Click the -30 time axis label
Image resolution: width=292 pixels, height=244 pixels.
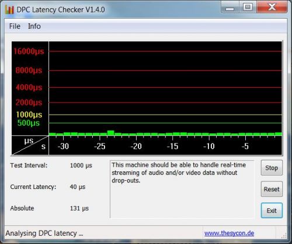click(63, 146)
